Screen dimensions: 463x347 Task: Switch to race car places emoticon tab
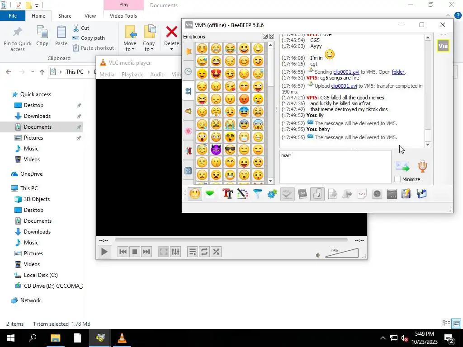click(x=189, y=151)
